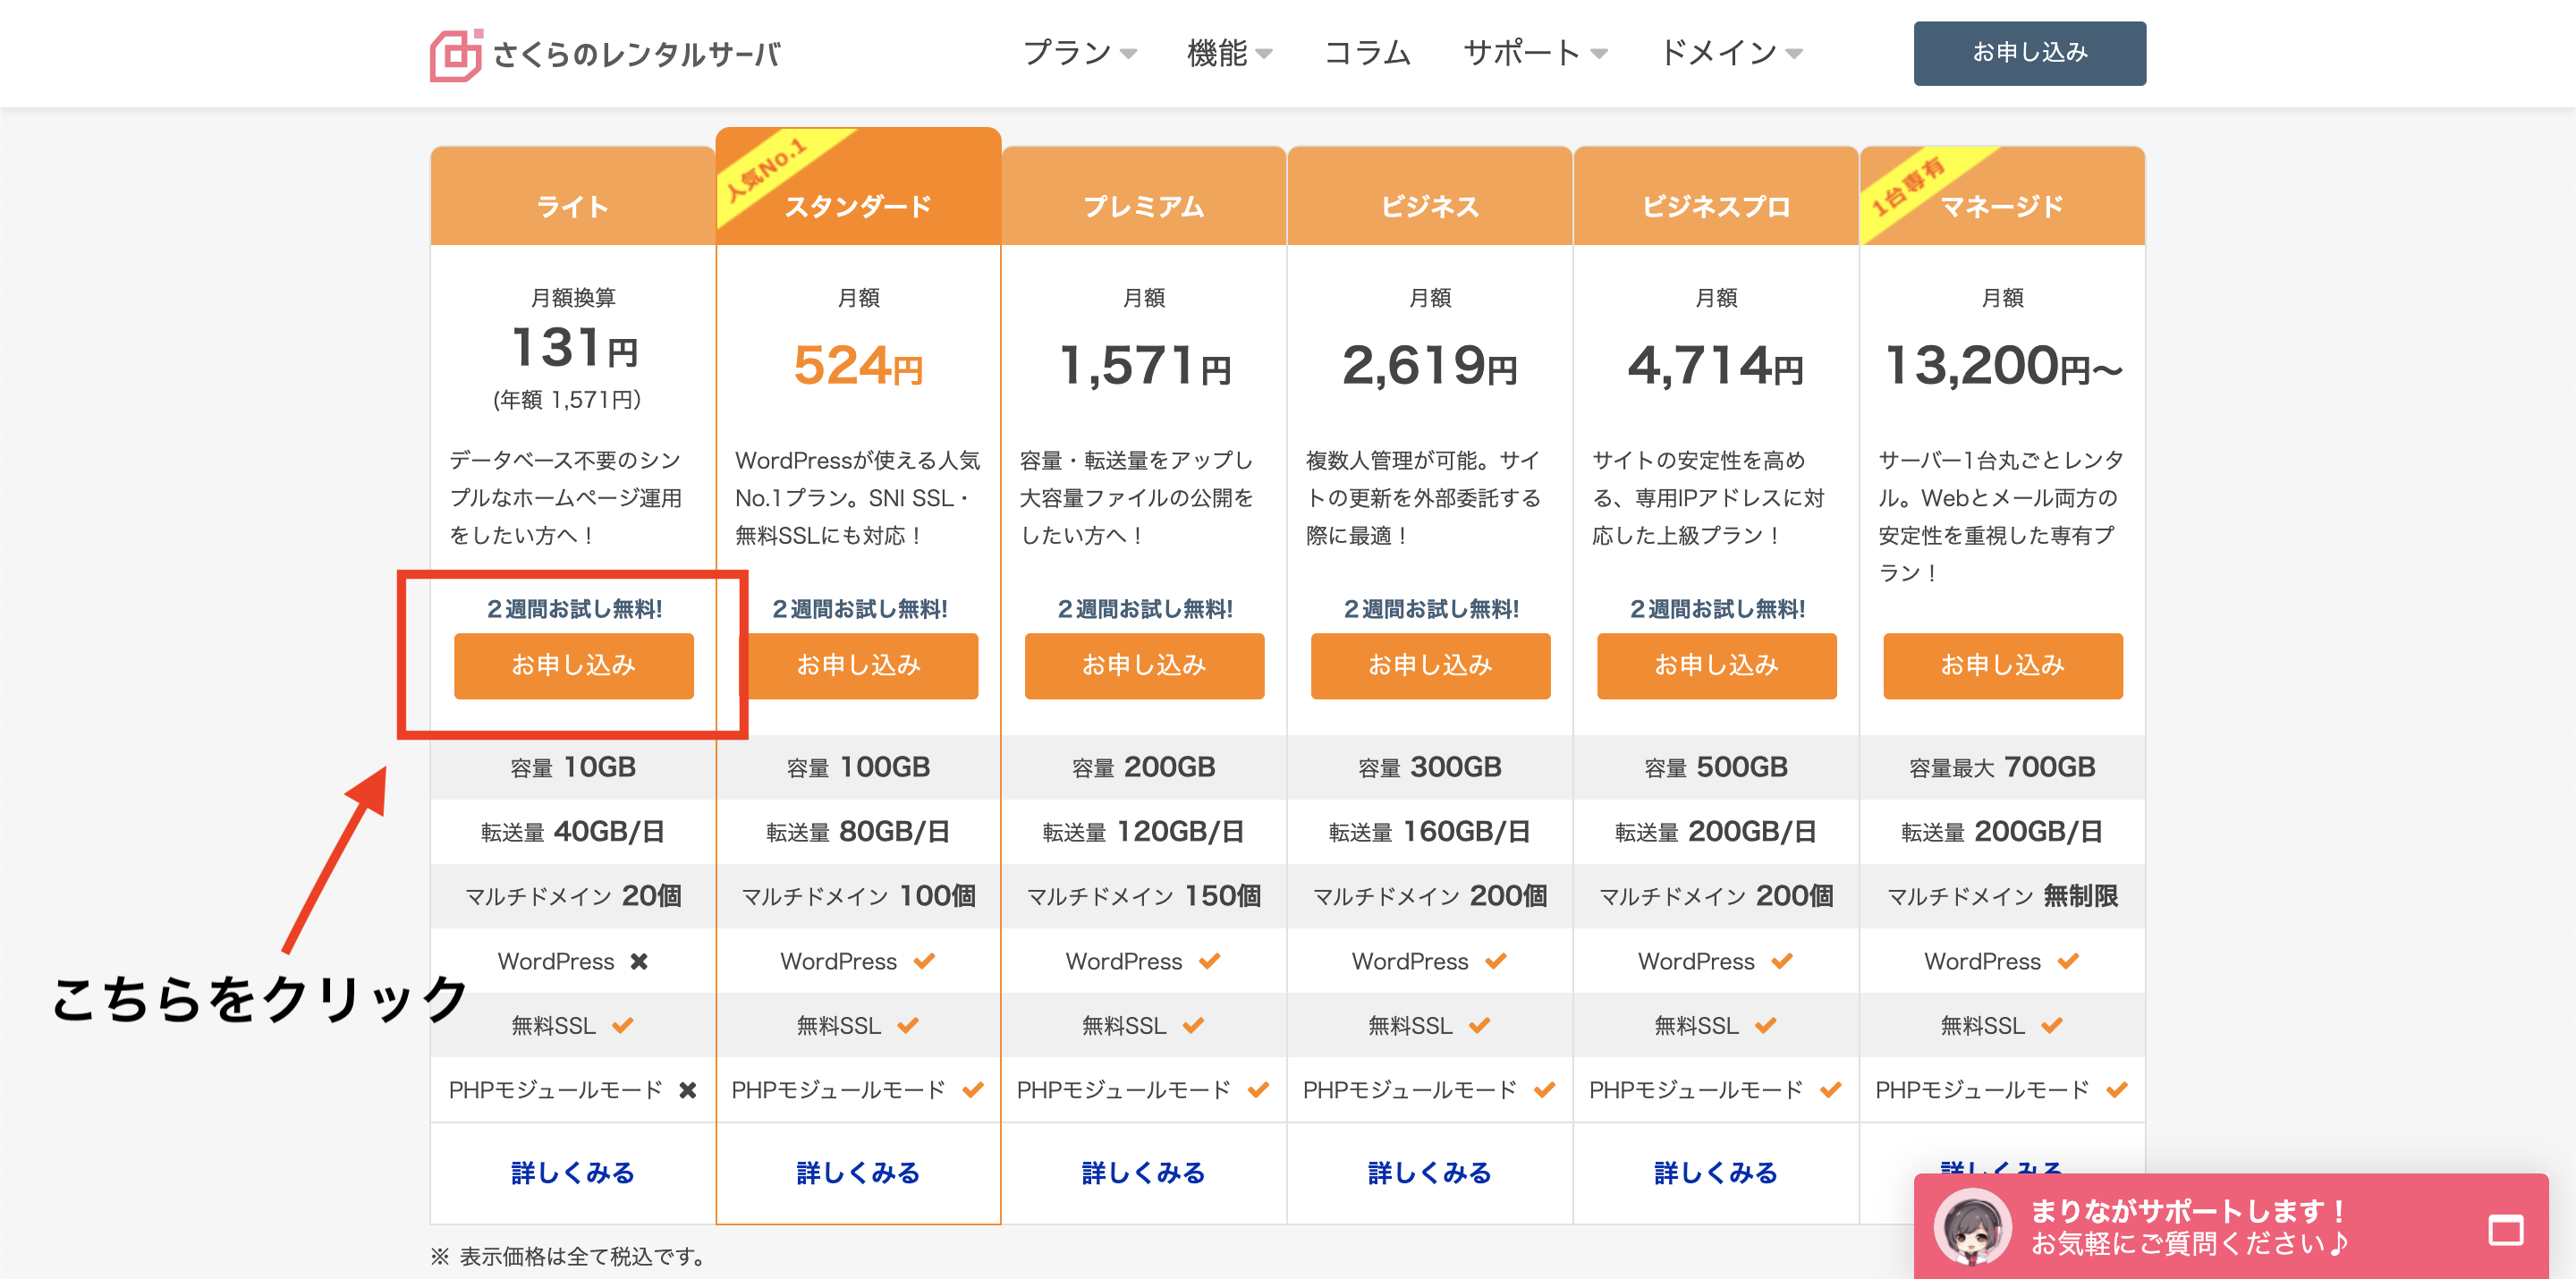The height and width of the screenshot is (1279, 2576).
Task: Click the 13,200円〜 managed plan price
Action: click(2002, 366)
